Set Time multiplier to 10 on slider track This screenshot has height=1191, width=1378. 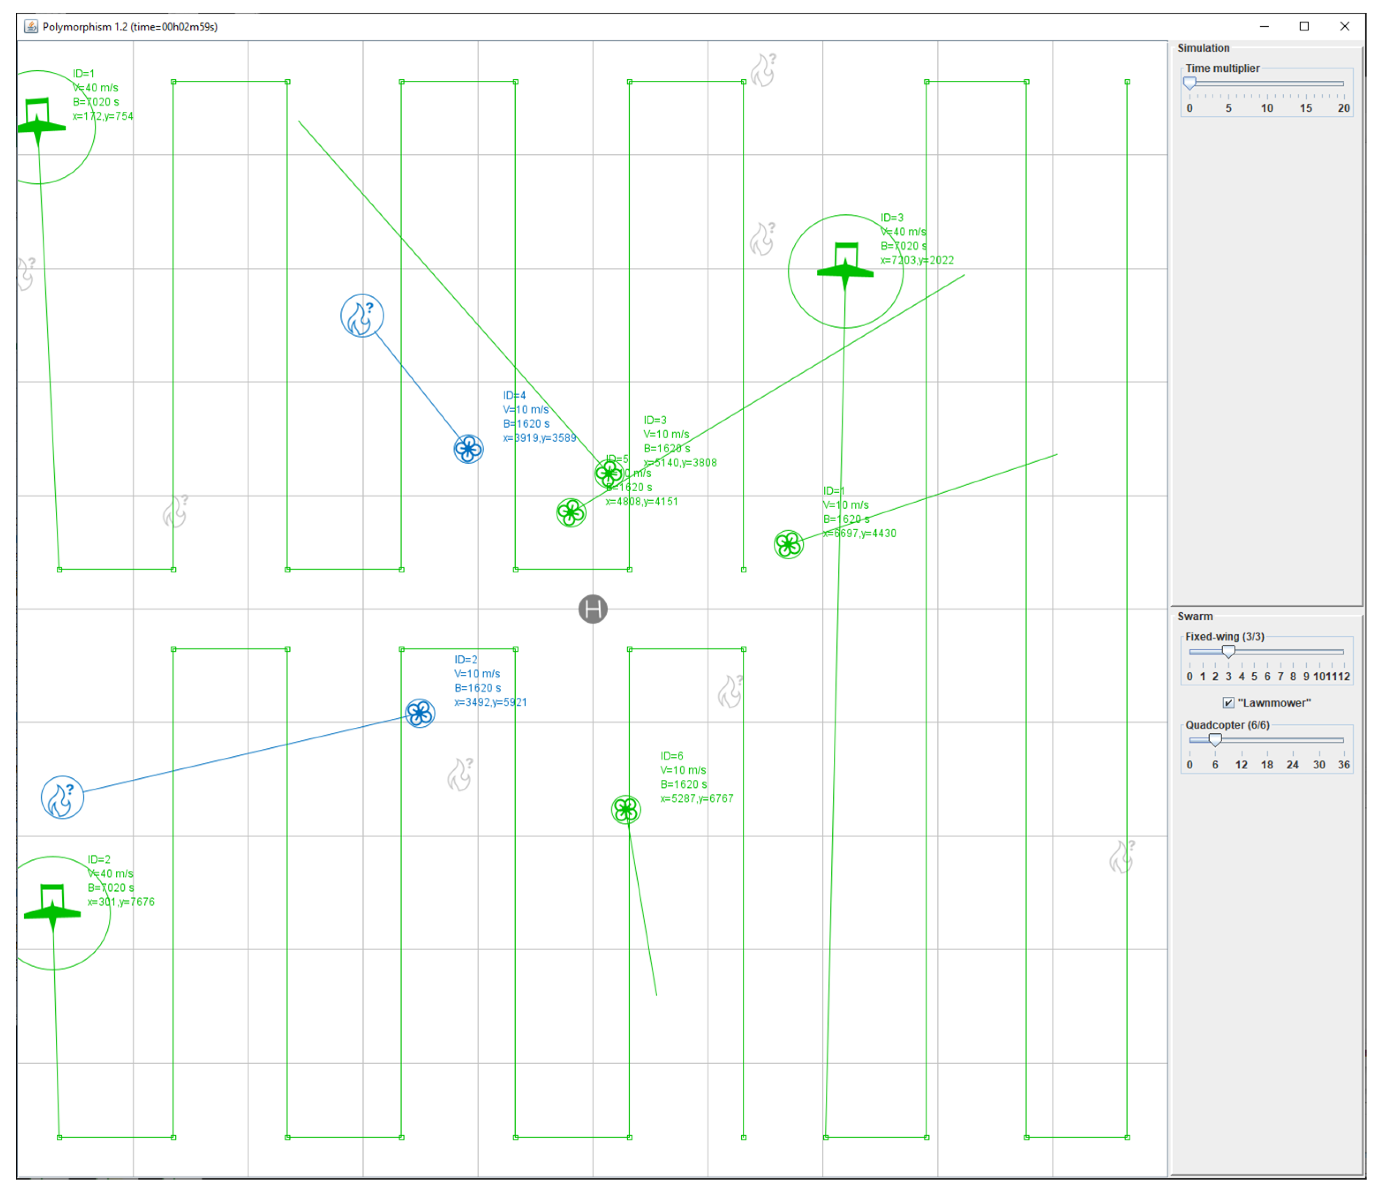click(x=1267, y=83)
